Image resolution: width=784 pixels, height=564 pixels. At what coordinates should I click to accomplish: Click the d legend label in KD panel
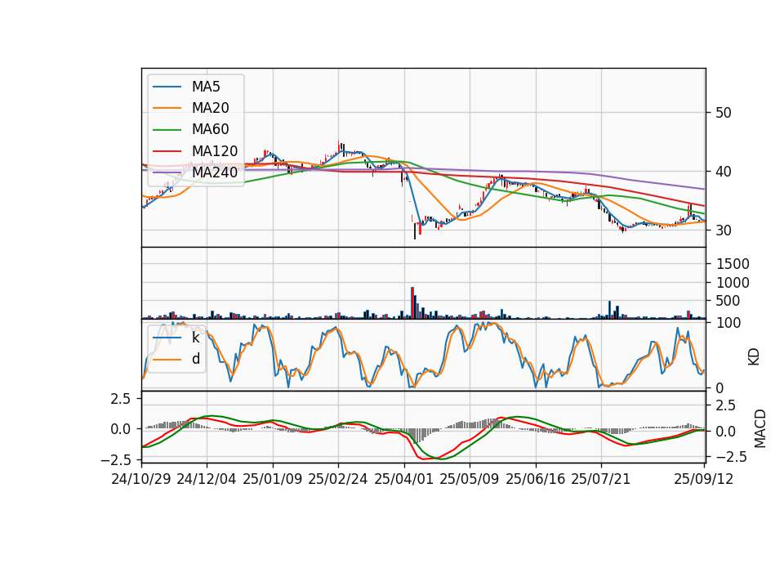[196, 360]
